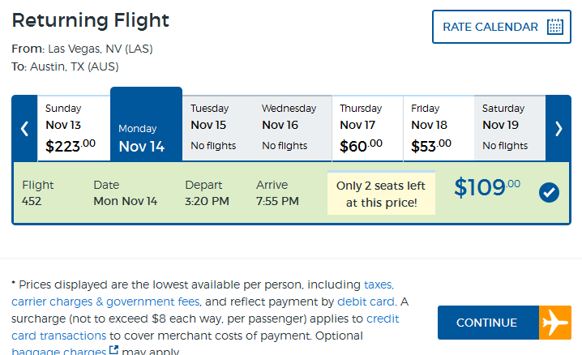Select the Saturday Nov 19 tab
Image resolution: width=582 pixels, height=355 pixels.
[510, 128]
